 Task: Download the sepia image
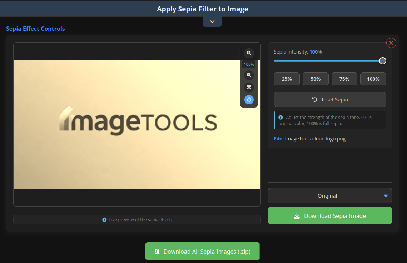pos(330,216)
